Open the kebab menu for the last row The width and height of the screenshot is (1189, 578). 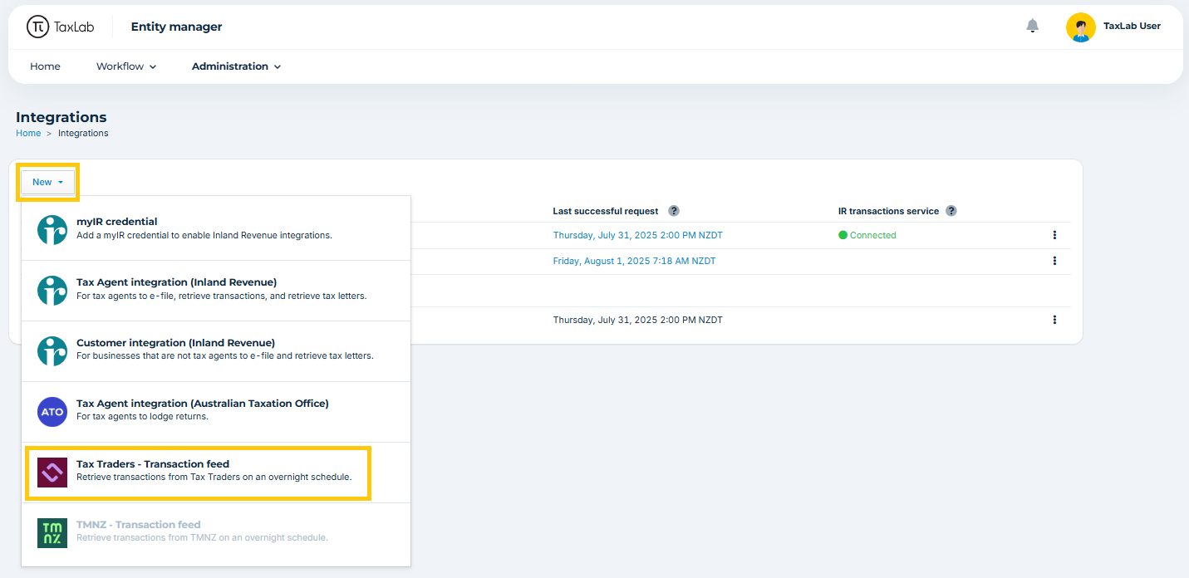[1054, 320]
